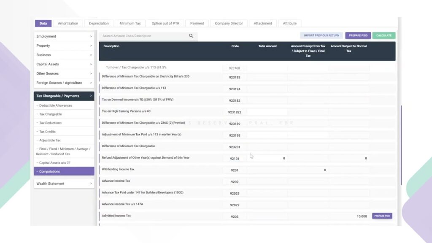Expand the Wealth Statement chevron

pos(91,184)
